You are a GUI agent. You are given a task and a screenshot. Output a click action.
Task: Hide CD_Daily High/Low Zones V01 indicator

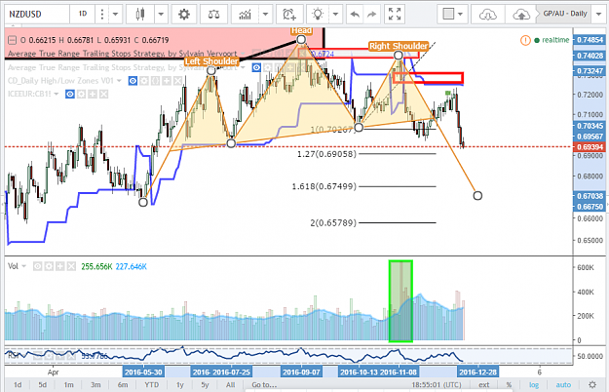pos(133,81)
